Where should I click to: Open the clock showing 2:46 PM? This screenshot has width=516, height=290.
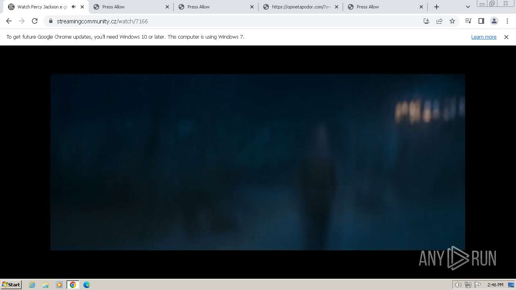point(495,285)
